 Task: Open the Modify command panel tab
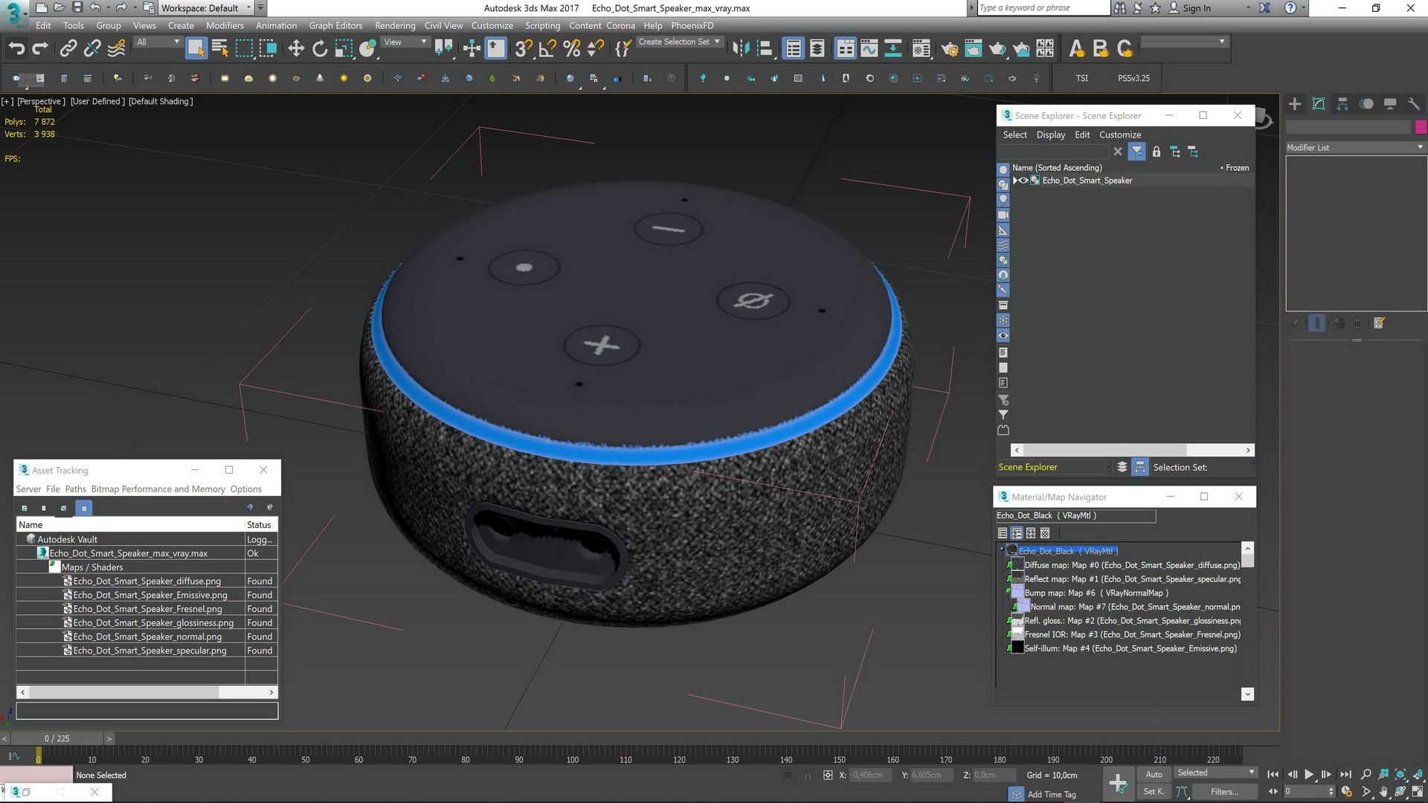[x=1319, y=104]
